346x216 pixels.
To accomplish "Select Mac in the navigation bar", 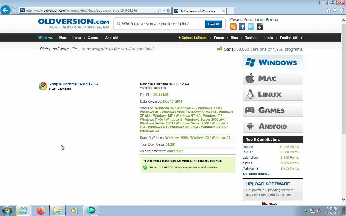I will tap(62, 38).
